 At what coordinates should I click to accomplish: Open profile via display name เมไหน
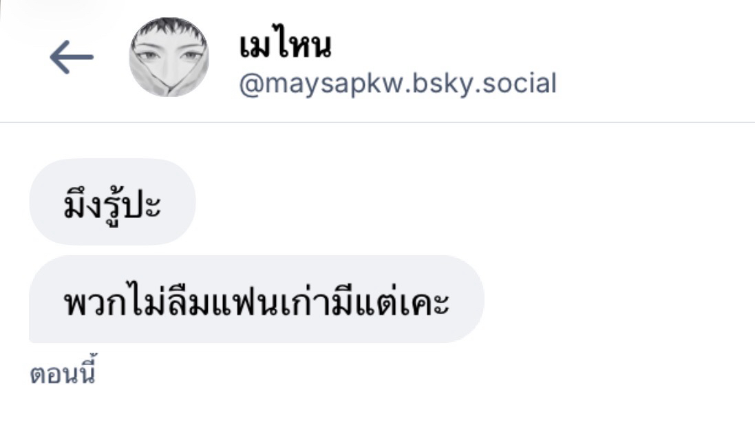coord(286,45)
